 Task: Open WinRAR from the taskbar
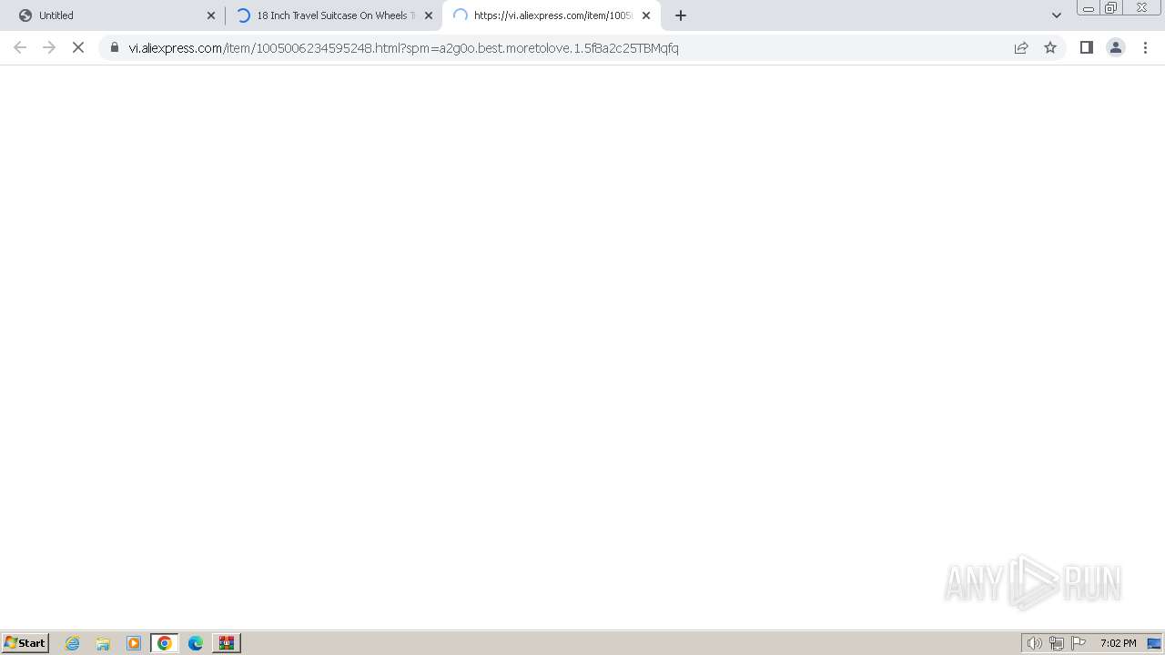coord(227,643)
